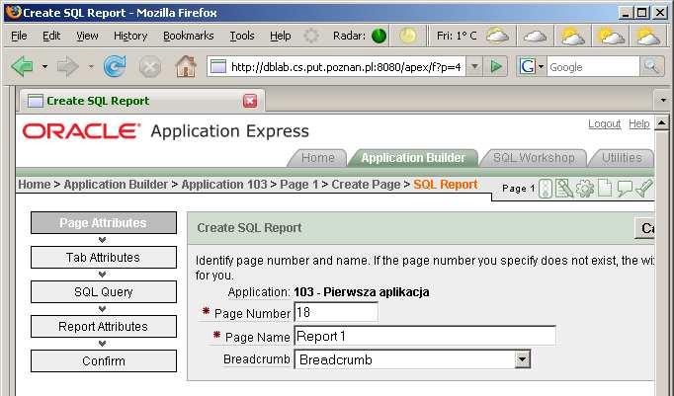Open the search engine selector dropdown
674x396 pixels.
pyautogui.click(x=542, y=66)
